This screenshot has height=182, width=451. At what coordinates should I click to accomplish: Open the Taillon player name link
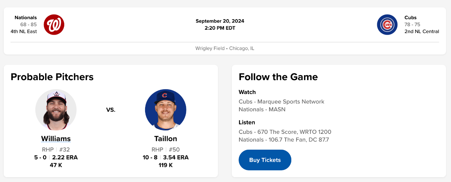(x=165, y=139)
